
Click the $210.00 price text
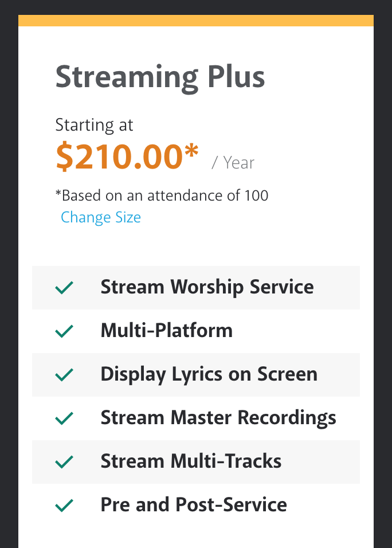(119, 156)
